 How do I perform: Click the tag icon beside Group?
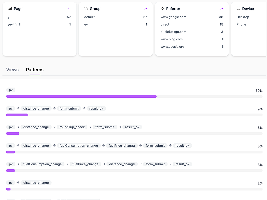86,9
